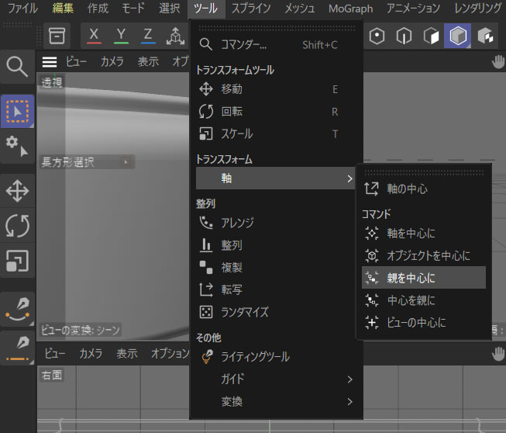Select the Move tool in left toolbar
Screen dimensions: 506x433
(17, 190)
